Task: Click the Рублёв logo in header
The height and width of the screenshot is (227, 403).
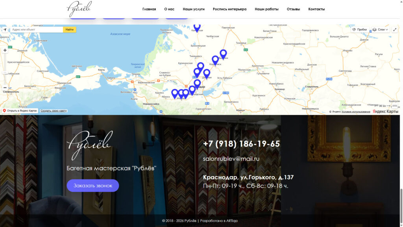Action: 79,9
